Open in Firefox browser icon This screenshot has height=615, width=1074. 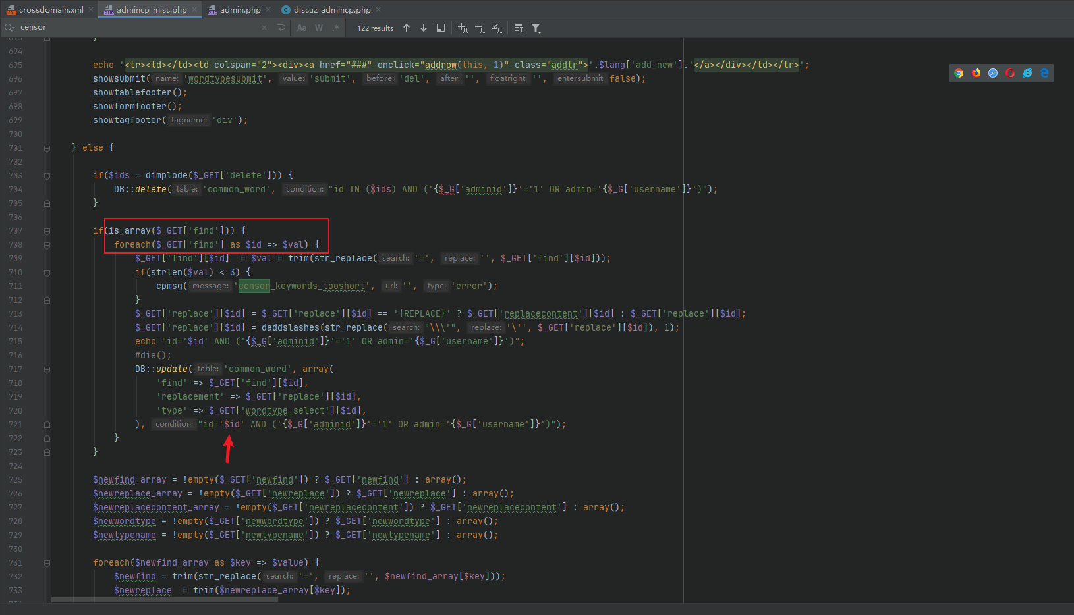click(976, 73)
